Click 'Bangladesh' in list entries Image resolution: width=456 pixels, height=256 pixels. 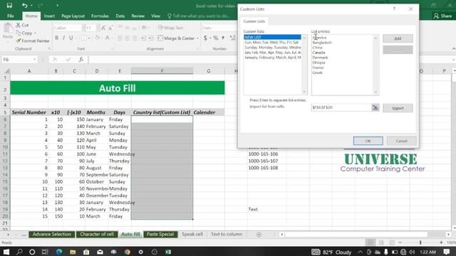coord(322,43)
